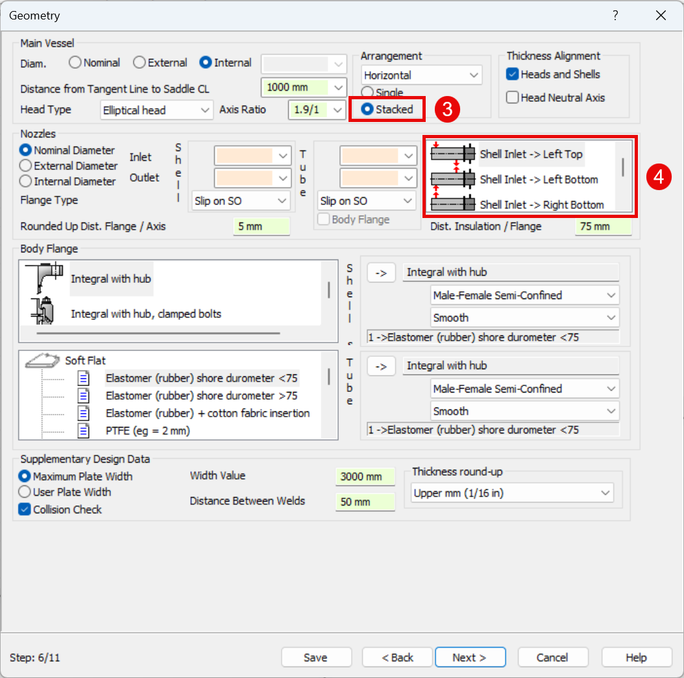
Task: Click the PTFE (eg = 2 mm) document icon
Action: pyautogui.click(x=84, y=430)
